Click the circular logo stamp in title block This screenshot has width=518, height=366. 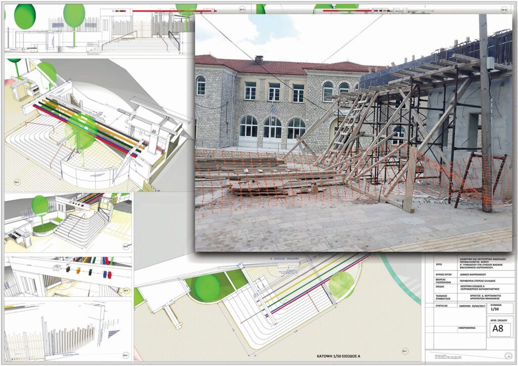(509, 357)
